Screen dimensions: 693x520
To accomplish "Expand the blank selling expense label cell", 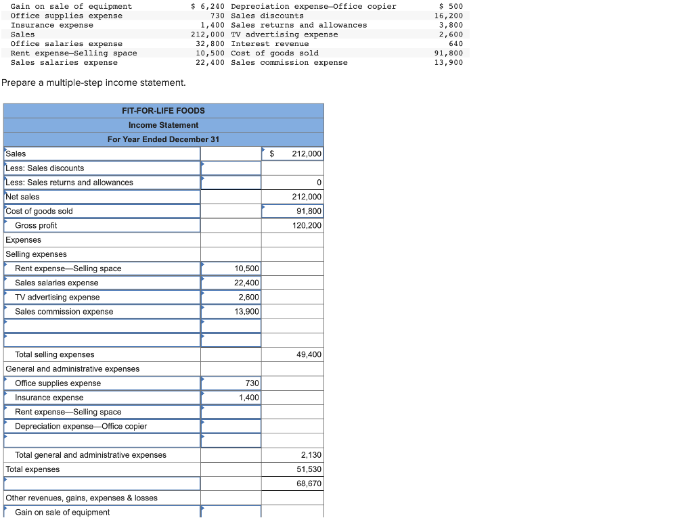I will 102,326.
